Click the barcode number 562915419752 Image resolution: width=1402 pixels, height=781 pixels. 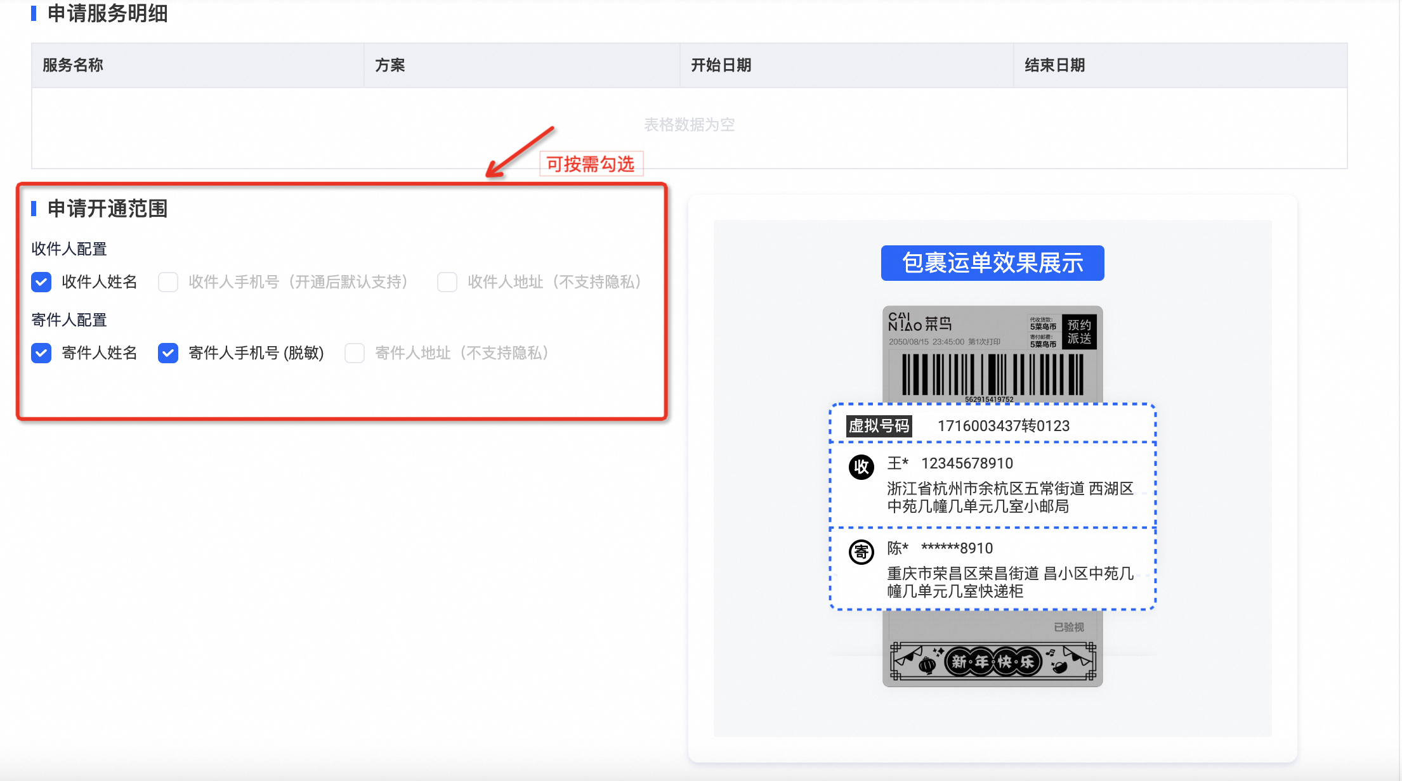[989, 399]
